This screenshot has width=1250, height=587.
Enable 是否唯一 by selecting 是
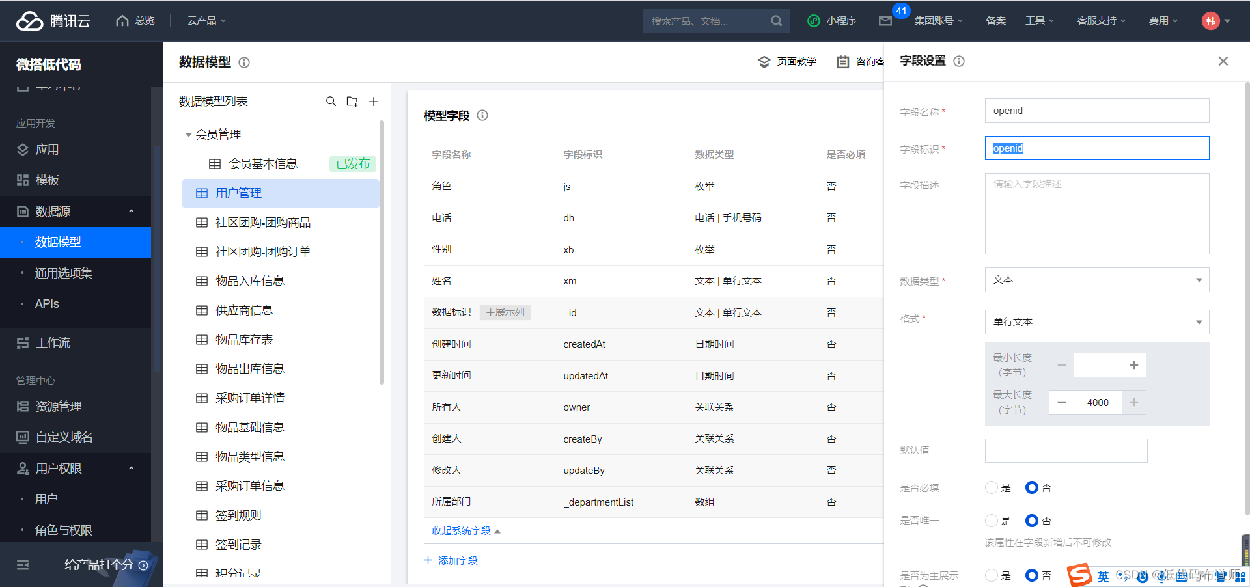click(991, 520)
